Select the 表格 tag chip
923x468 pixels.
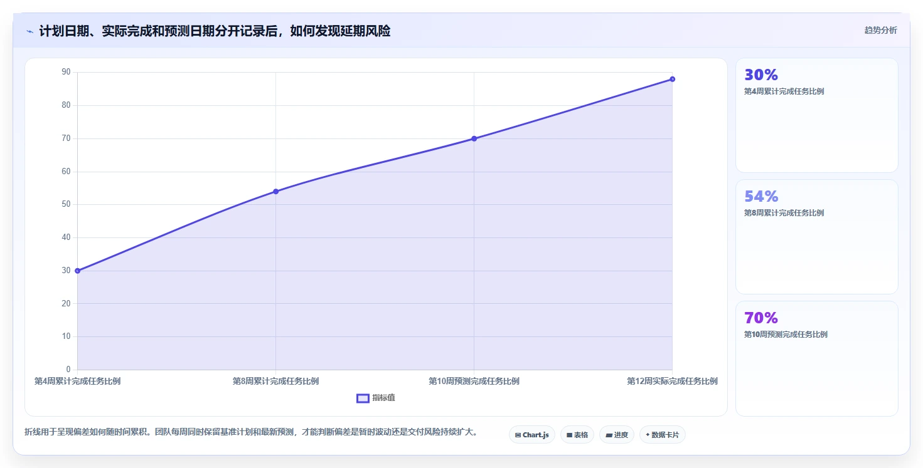point(577,435)
